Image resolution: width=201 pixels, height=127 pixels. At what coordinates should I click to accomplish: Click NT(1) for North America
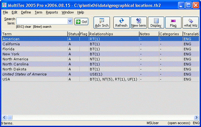[x=95, y=59]
